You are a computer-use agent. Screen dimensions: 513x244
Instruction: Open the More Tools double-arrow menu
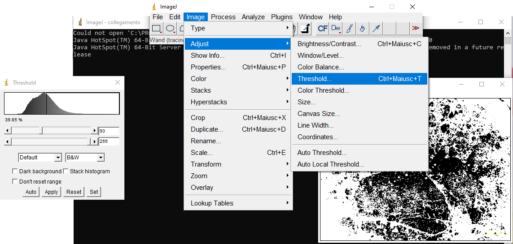click(416, 29)
